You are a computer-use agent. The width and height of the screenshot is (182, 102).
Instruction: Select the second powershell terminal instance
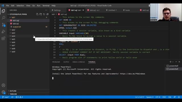[x=173, y=69]
